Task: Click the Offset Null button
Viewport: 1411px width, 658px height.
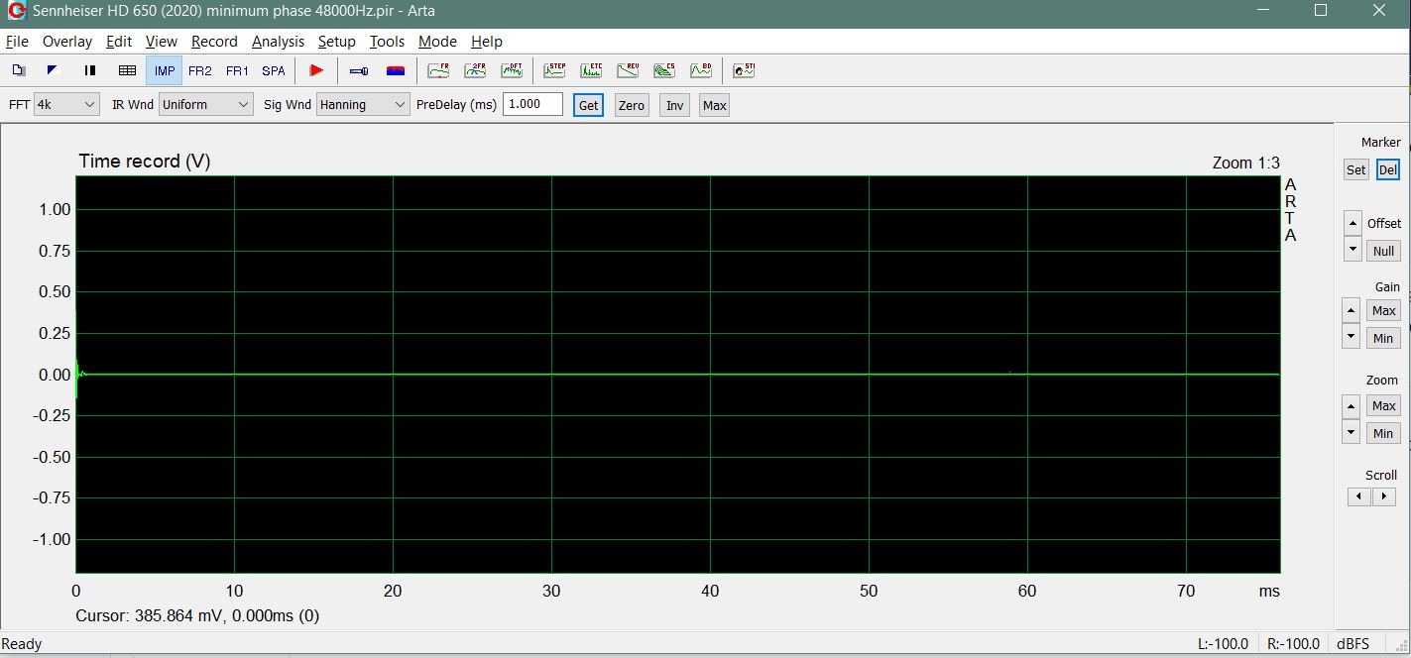Action: (1384, 251)
